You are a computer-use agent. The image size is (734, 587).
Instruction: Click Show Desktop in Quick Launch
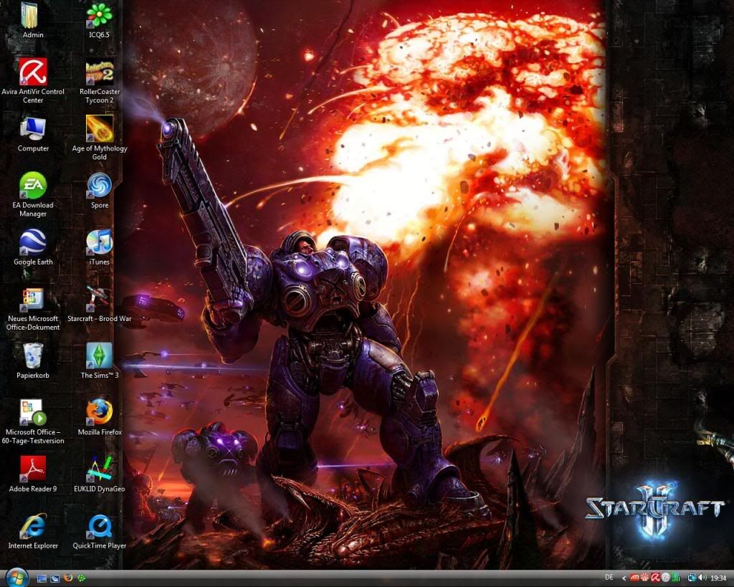click(x=42, y=578)
